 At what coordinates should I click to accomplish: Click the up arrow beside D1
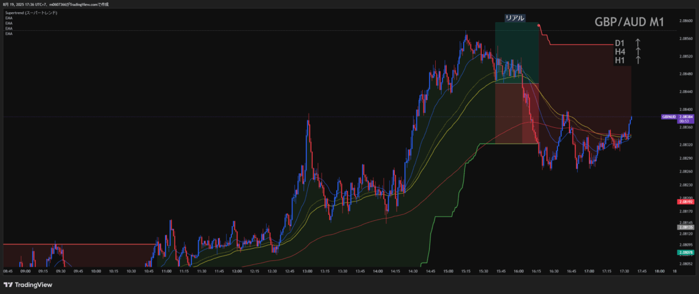pyautogui.click(x=638, y=43)
